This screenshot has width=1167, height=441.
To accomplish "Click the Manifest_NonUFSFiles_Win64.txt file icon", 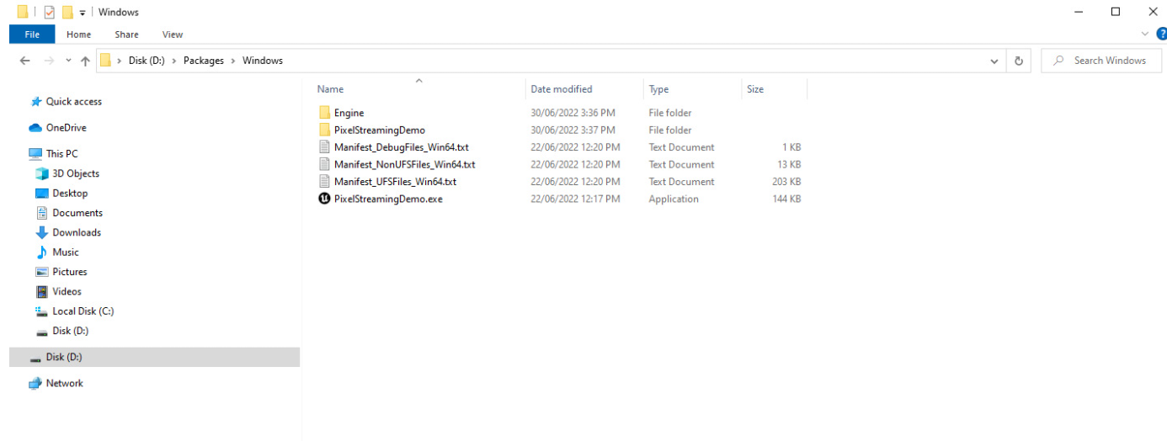I will pos(325,164).
